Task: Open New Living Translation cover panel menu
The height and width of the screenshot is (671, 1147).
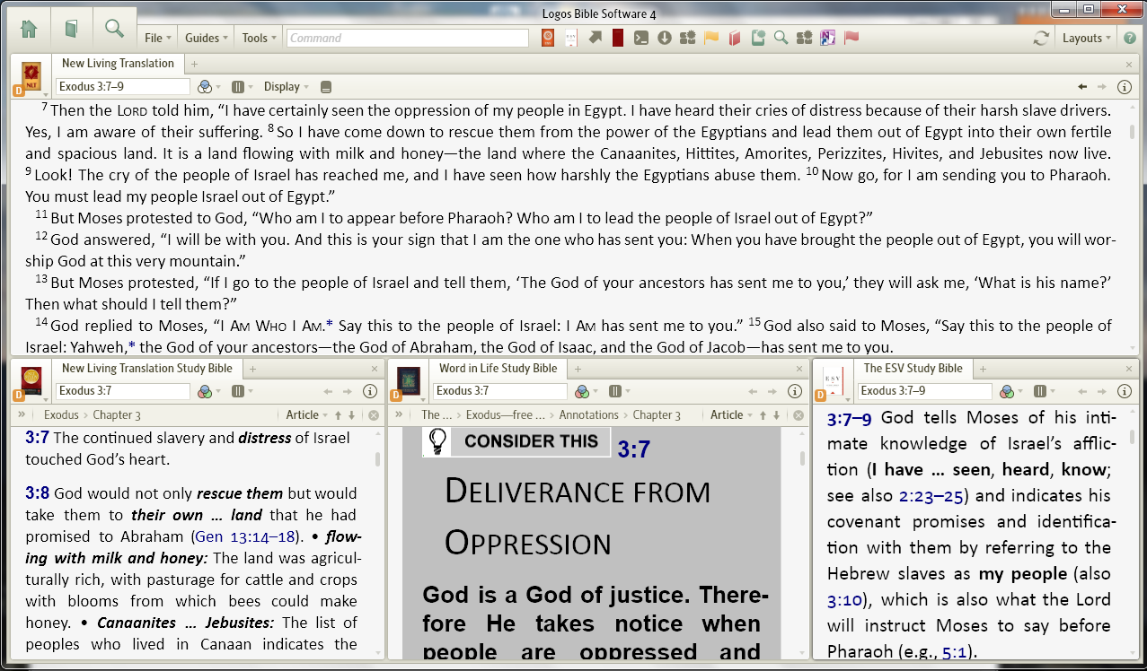Action: click(31, 75)
